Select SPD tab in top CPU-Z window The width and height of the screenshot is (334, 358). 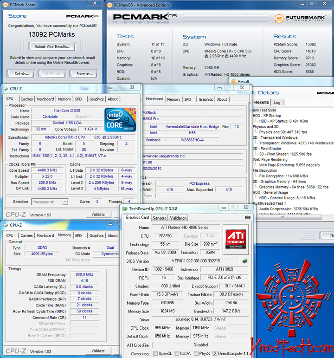tap(78, 99)
